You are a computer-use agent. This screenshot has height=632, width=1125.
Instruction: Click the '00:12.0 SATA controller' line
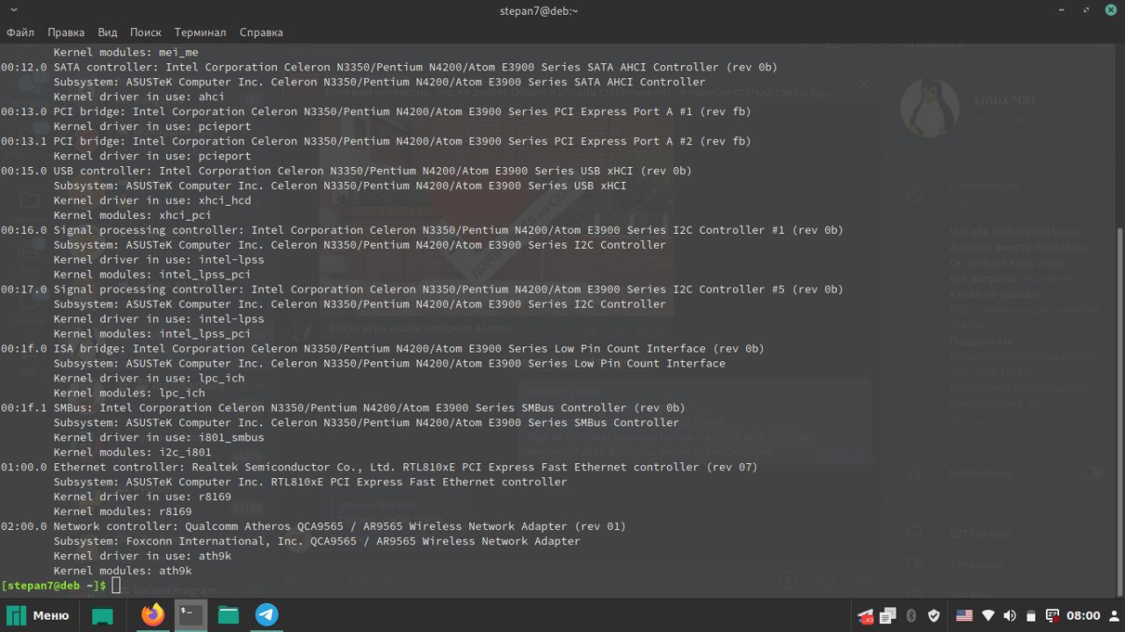coord(389,67)
